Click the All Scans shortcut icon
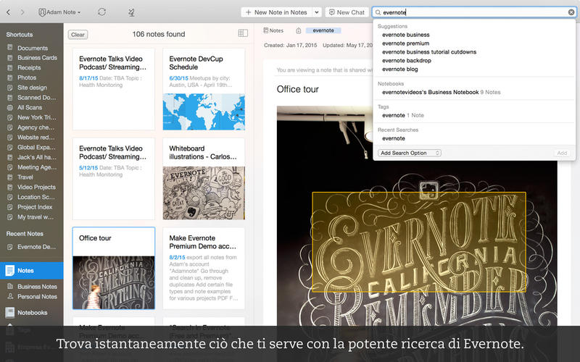 pos(10,107)
